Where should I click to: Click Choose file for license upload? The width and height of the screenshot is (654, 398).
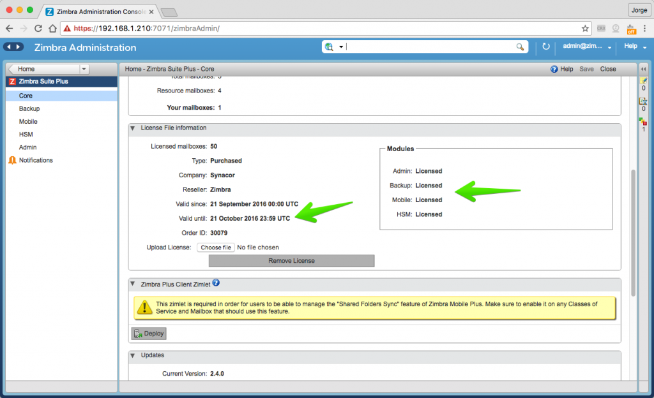click(x=216, y=247)
